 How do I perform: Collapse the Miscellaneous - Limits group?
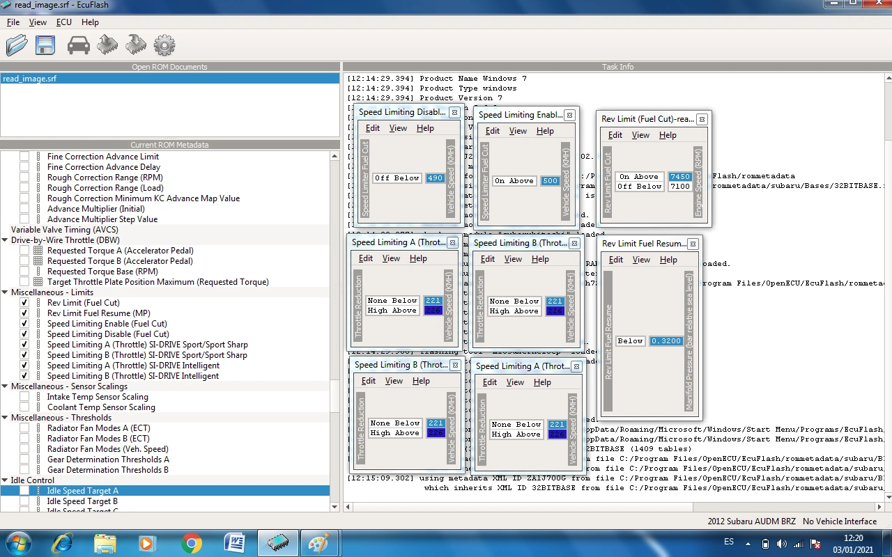5,292
